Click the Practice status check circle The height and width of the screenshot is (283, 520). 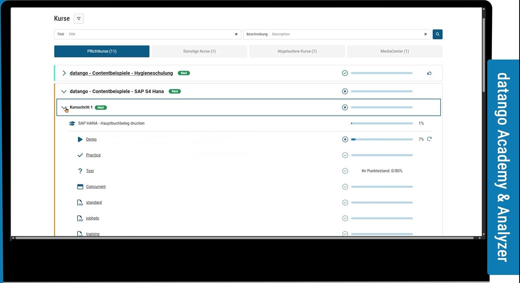click(x=345, y=155)
